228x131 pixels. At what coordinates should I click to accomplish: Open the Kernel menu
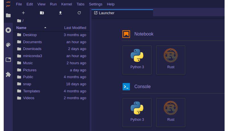[67, 4]
